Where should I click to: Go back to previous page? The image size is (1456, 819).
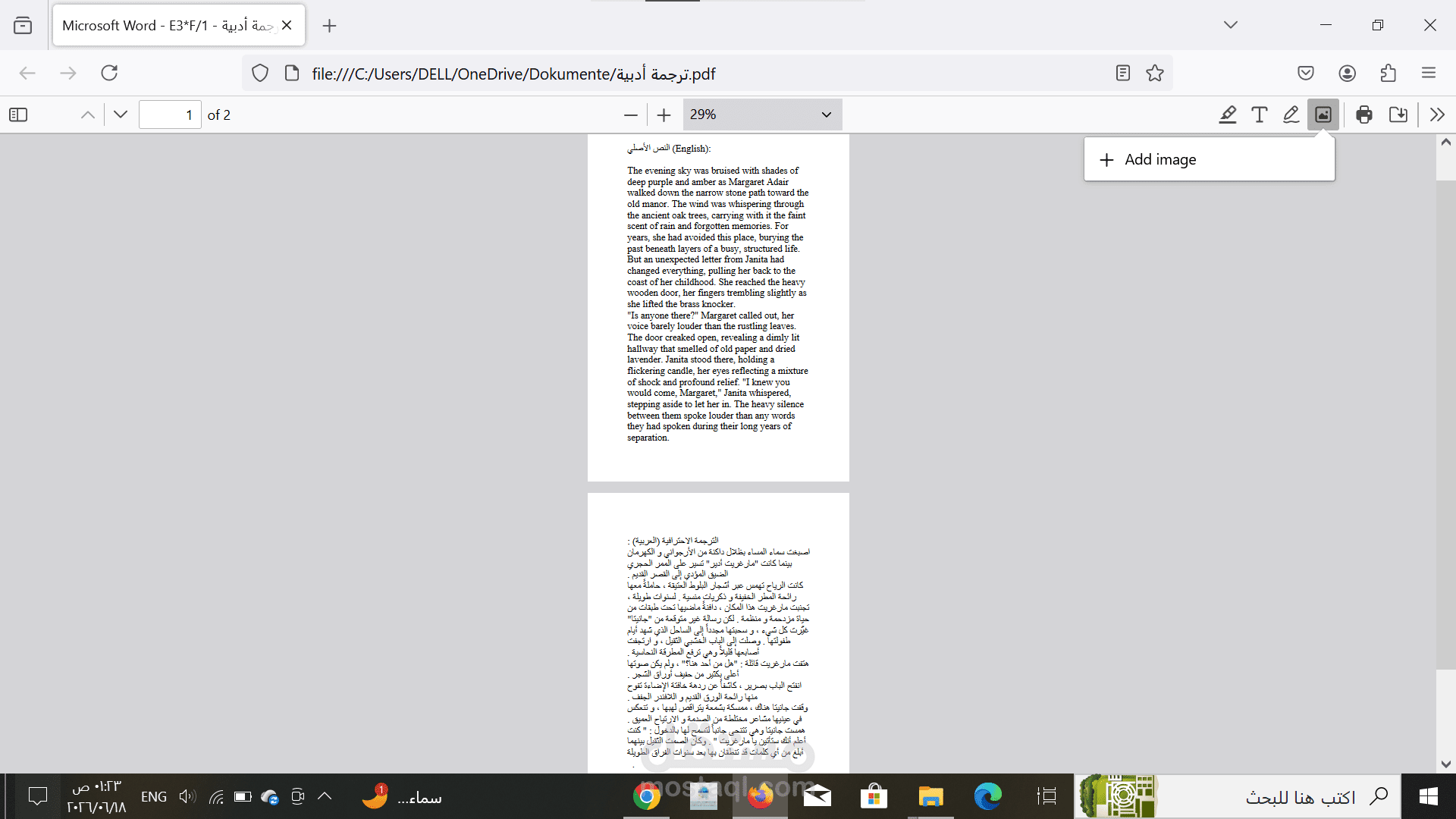point(27,73)
